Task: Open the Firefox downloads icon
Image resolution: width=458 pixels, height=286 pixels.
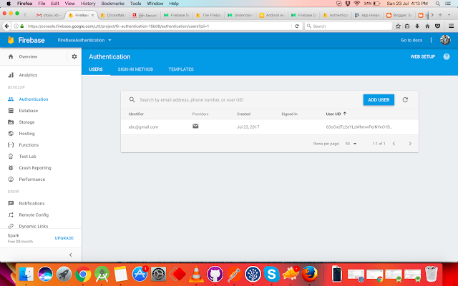Action: [417, 26]
